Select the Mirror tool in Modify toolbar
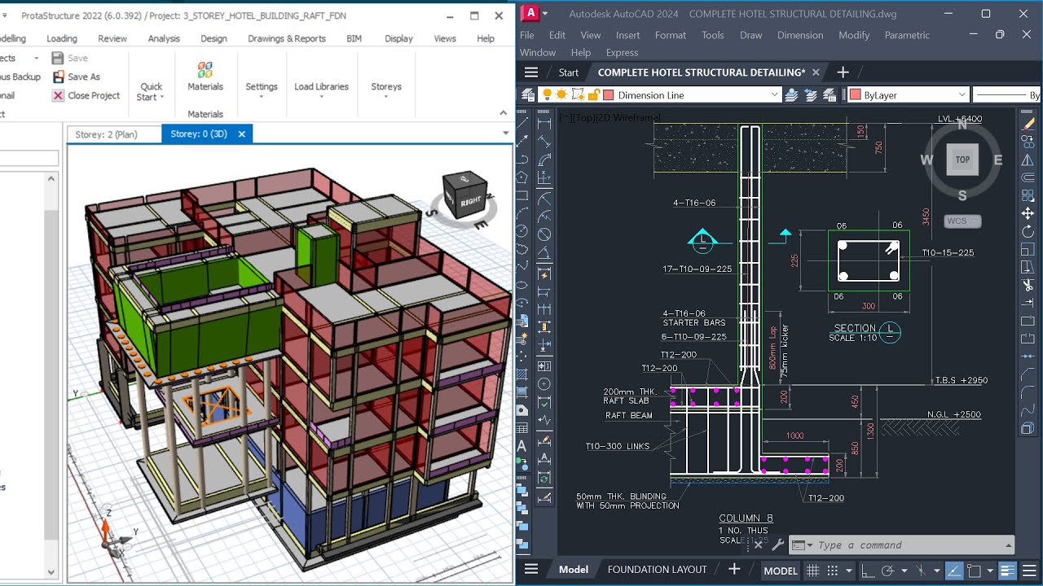The height and width of the screenshot is (586, 1043). click(1028, 160)
